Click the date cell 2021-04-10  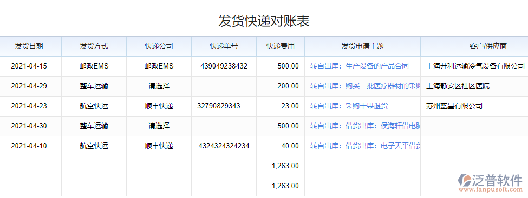[x=29, y=146]
